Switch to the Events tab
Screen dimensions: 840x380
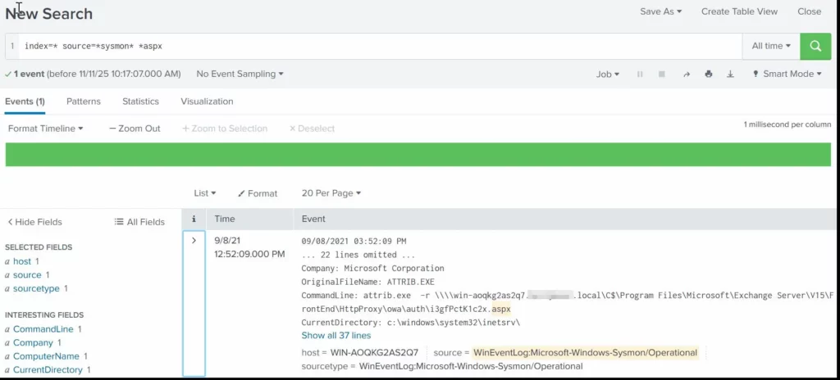click(x=25, y=102)
